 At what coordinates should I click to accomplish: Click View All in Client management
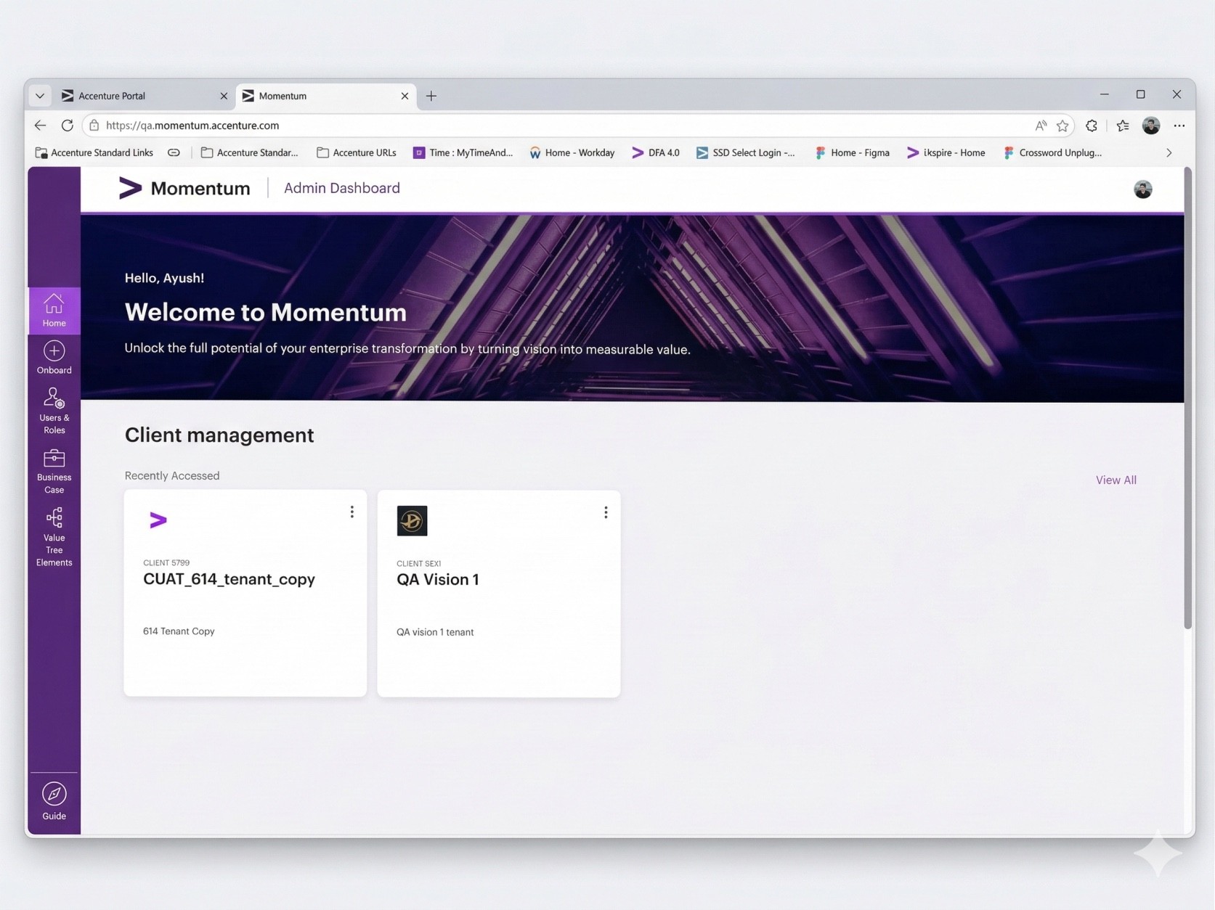pyautogui.click(x=1116, y=480)
